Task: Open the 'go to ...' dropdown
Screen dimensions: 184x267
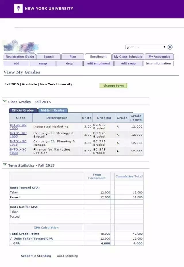Action: pos(146,47)
